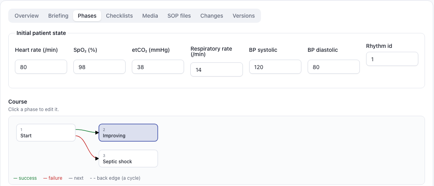Open the Media tab

click(x=150, y=16)
